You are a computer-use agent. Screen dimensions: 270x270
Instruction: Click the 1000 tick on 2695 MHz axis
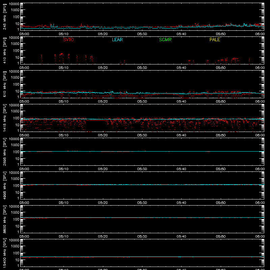click(x=15, y=145)
